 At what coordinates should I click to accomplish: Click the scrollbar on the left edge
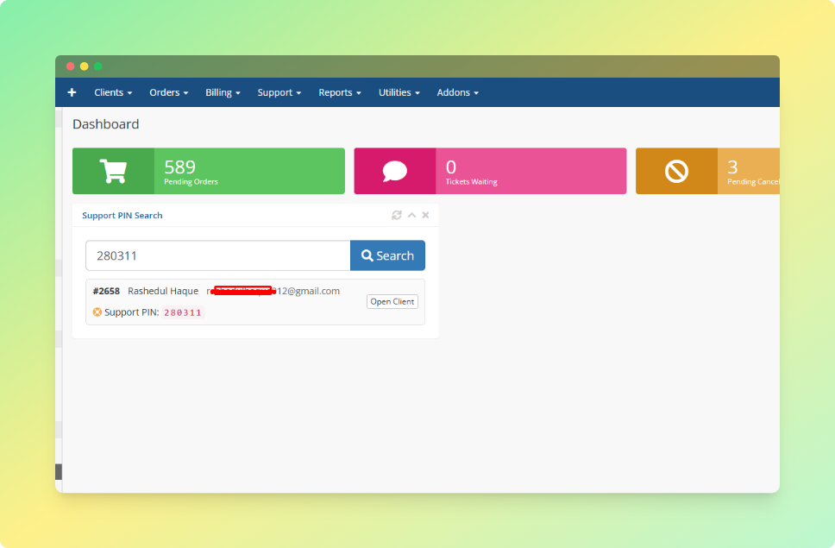60,471
